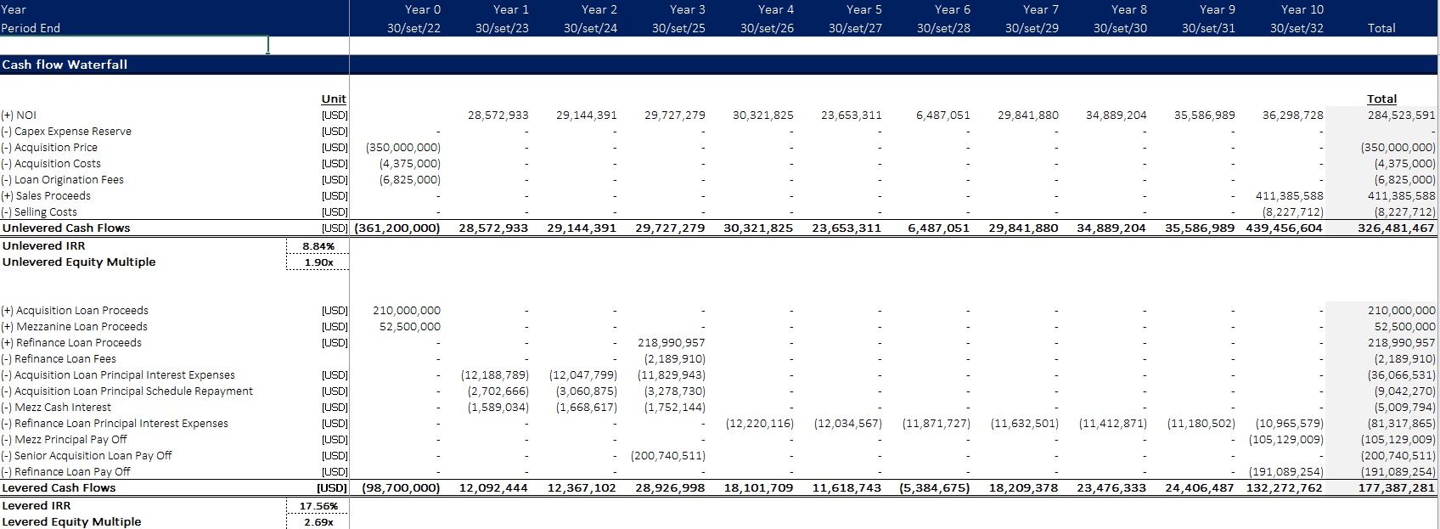Select Sales Proceeds value 411,385,588 in Year 10
This screenshot has width=1440, height=529.
[x=1289, y=196]
